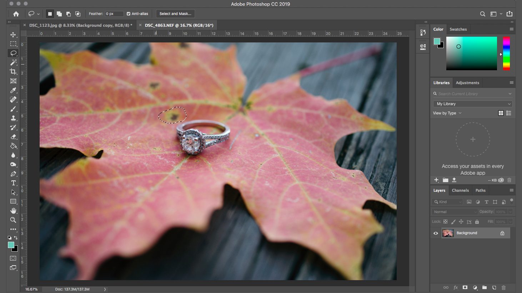
Task: Select the Paint Bucket tool
Action: point(13,146)
